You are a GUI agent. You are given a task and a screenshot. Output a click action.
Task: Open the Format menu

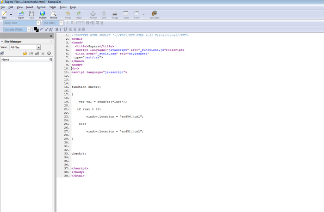pyautogui.click(x=41, y=7)
